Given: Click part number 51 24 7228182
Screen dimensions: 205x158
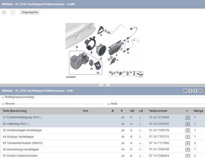Looking at the screenshot, I should 159,149.
